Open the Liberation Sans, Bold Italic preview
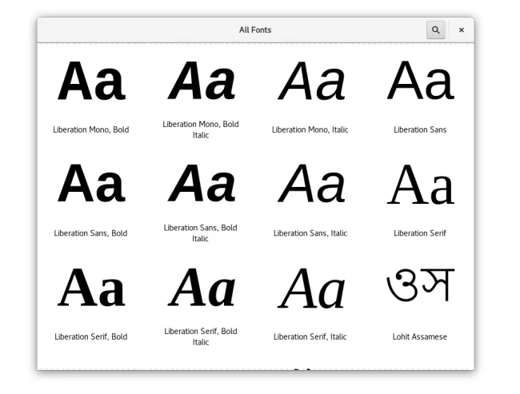 pos(201,183)
